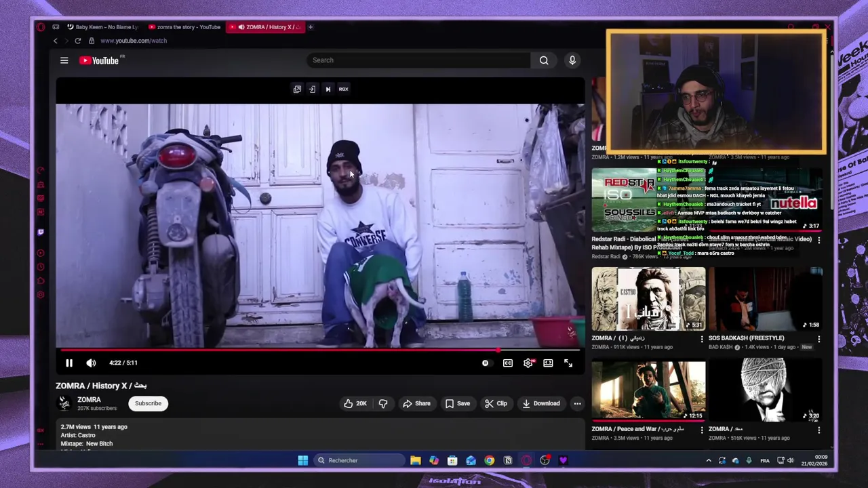Show hidden system tray icons
The width and height of the screenshot is (868, 488).
click(709, 461)
